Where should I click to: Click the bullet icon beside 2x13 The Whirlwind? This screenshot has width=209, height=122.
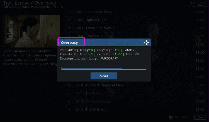[x=70, y=109]
